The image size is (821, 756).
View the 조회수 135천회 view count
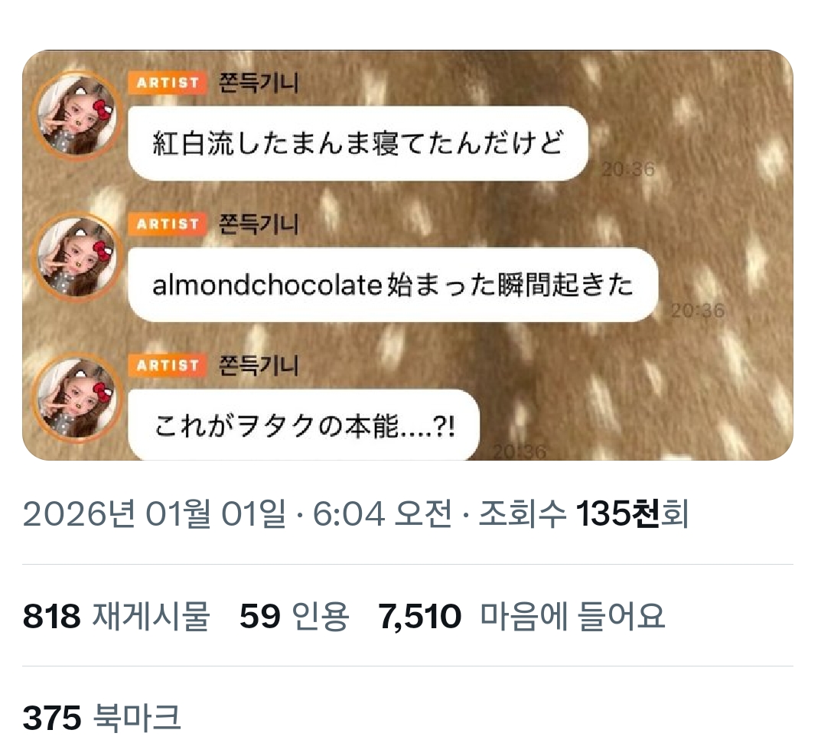(583, 513)
